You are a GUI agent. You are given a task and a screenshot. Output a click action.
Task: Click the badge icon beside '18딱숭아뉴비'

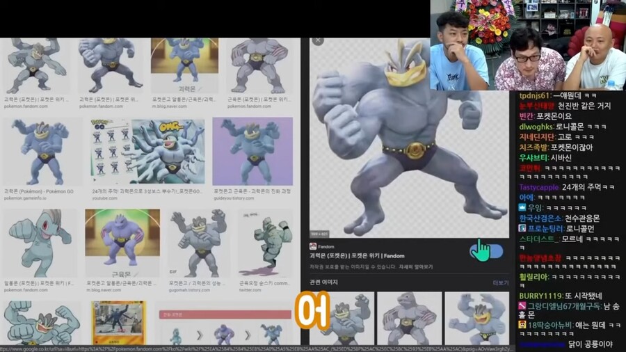coord(522,325)
